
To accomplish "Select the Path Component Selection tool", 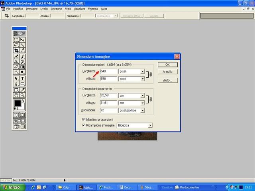I will [x=16, y=78].
